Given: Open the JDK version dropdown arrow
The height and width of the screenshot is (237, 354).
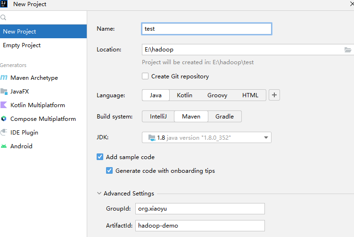Looking at the screenshot, I should click(266, 137).
